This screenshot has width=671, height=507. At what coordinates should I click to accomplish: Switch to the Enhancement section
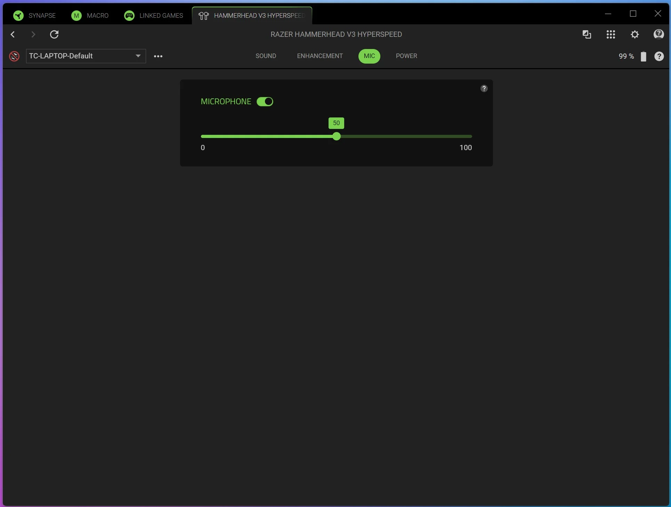pyautogui.click(x=320, y=56)
